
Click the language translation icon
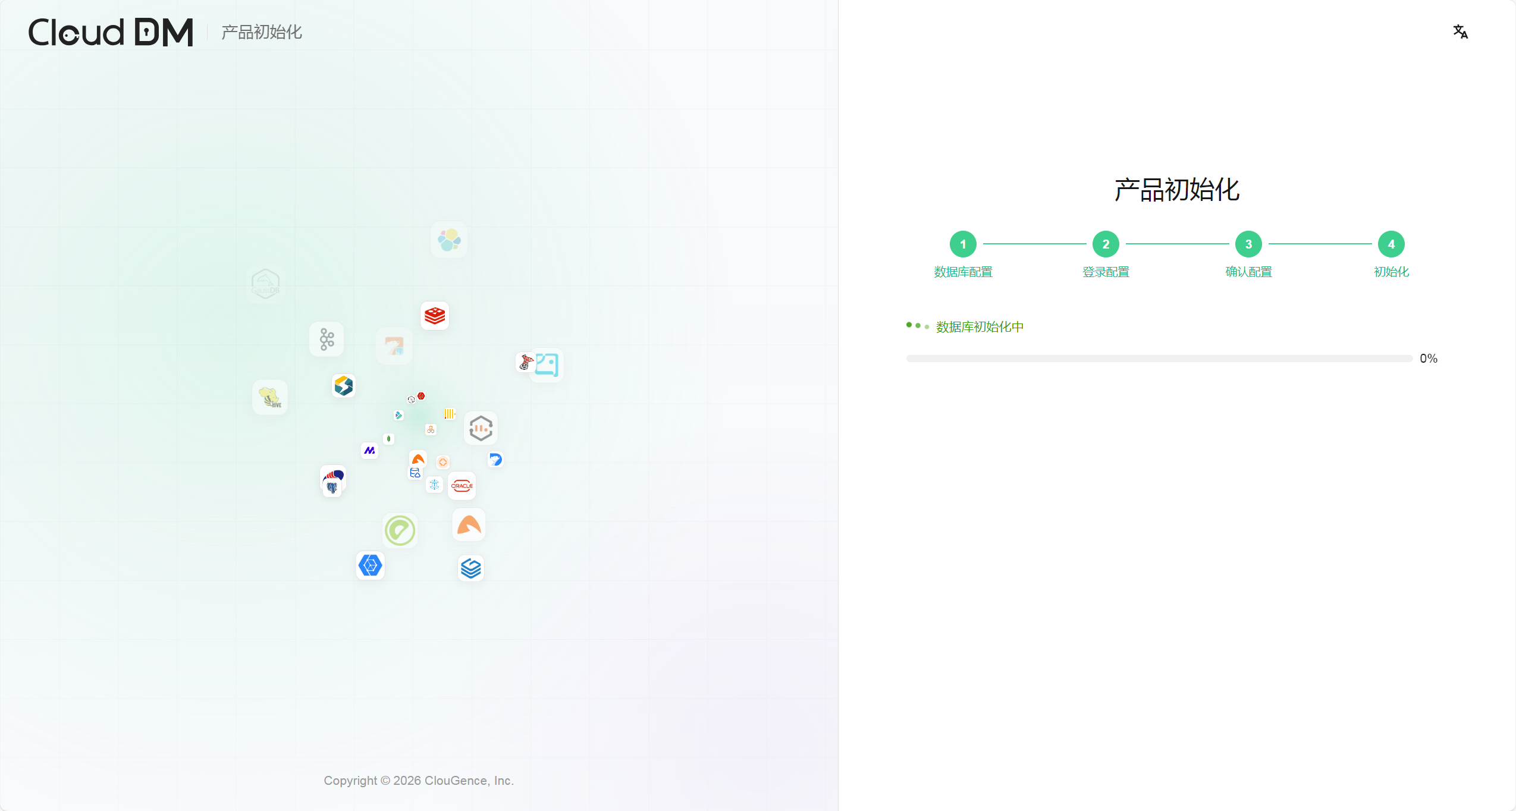pyautogui.click(x=1460, y=32)
